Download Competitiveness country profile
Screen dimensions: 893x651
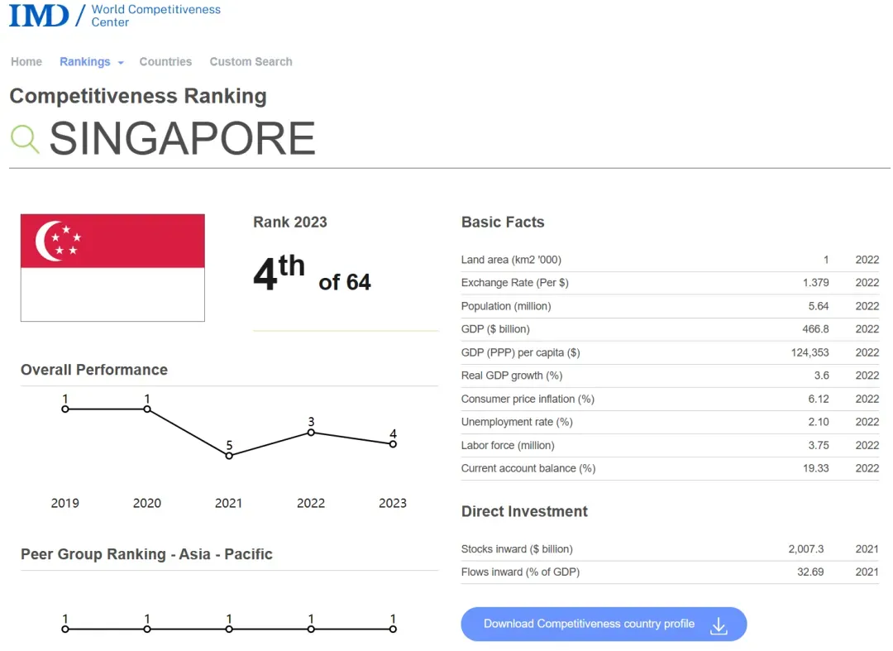[604, 625]
